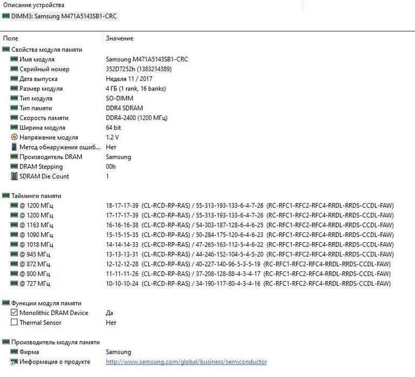Click timings row starting 12-12-12-28

[x=248, y=264]
